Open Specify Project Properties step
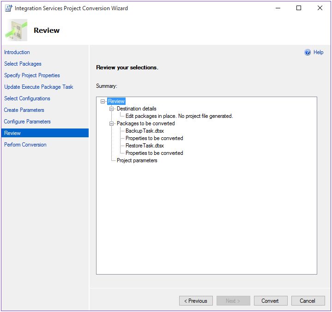Screen dimensions: 332x312 click(x=32, y=75)
